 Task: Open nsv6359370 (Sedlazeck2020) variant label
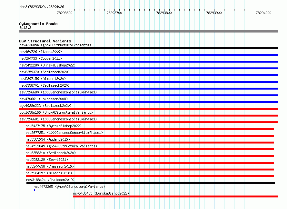(x=45, y=72)
